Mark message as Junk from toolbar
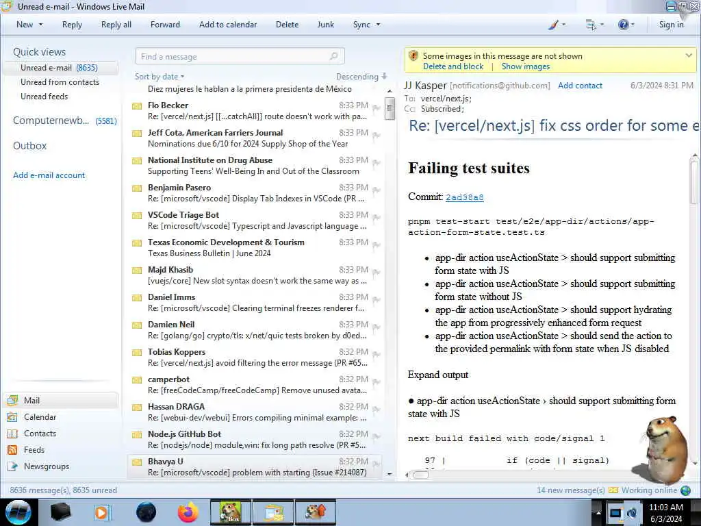 pyautogui.click(x=325, y=25)
